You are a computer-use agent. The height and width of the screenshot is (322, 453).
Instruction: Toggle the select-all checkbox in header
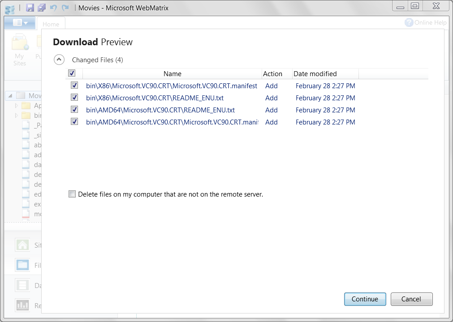(x=72, y=73)
